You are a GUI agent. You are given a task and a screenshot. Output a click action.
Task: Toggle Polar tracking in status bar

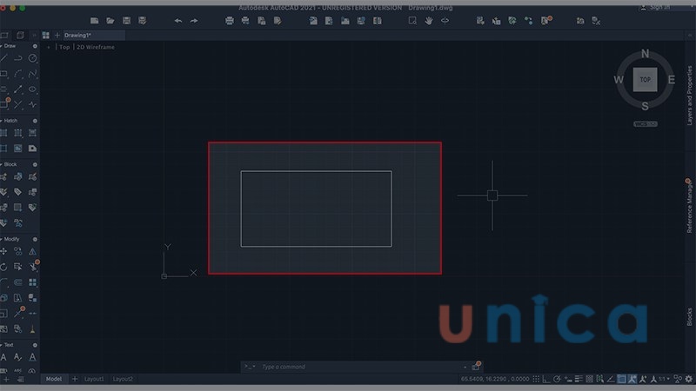tap(557, 379)
